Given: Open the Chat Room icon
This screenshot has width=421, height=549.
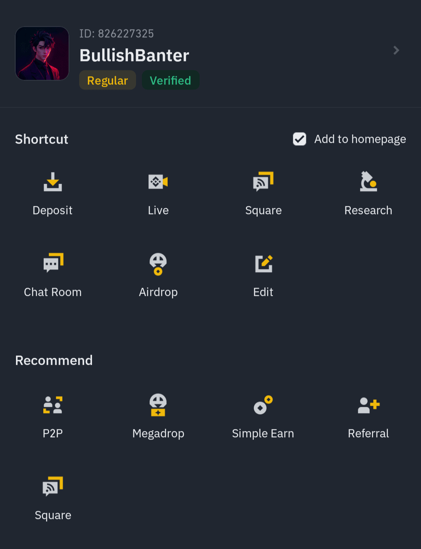Looking at the screenshot, I should pos(53,263).
